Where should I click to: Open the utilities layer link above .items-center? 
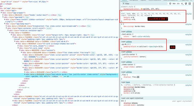[x=129, y=62]
